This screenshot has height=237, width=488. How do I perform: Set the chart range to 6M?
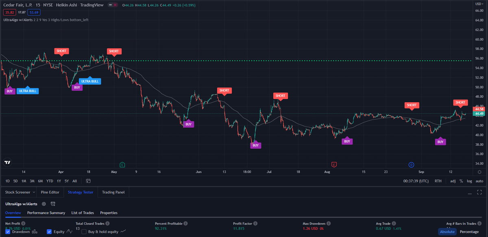coord(41,181)
